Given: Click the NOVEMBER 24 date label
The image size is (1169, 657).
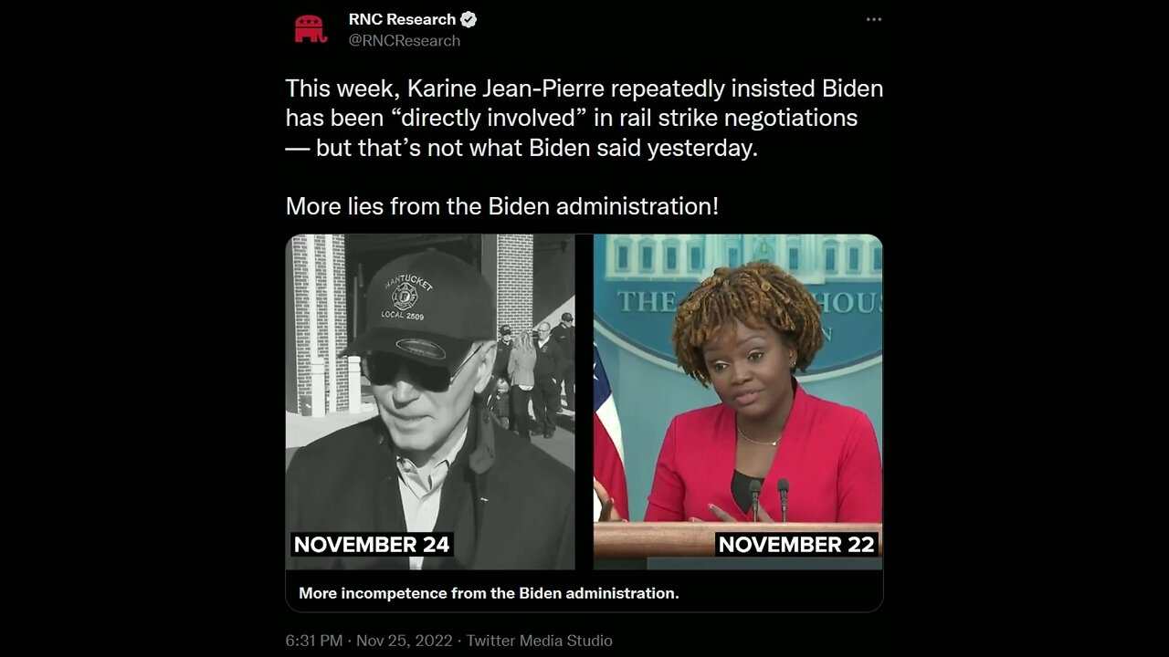Looking at the screenshot, I should (x=372, y=545).
